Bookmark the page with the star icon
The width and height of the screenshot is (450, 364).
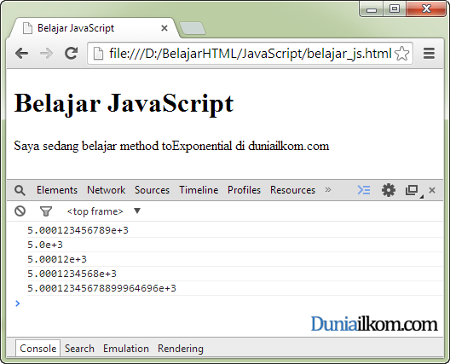pos(401,54)
